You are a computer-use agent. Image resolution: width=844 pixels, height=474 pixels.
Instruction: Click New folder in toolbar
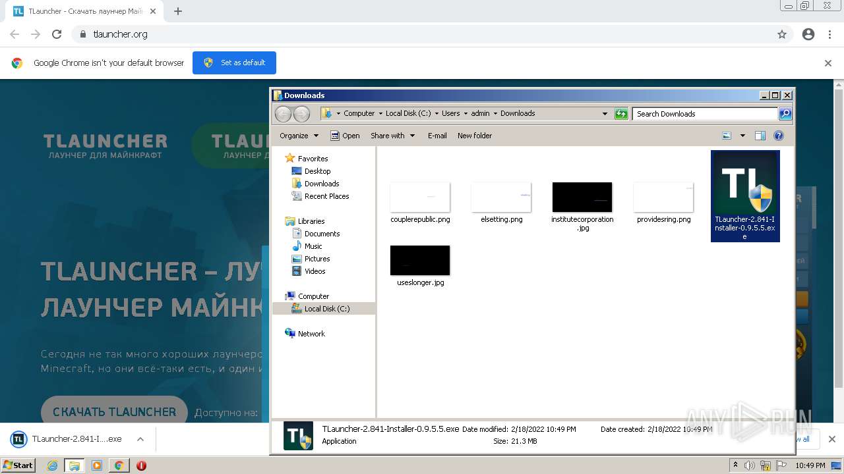[x=475, y=136]
